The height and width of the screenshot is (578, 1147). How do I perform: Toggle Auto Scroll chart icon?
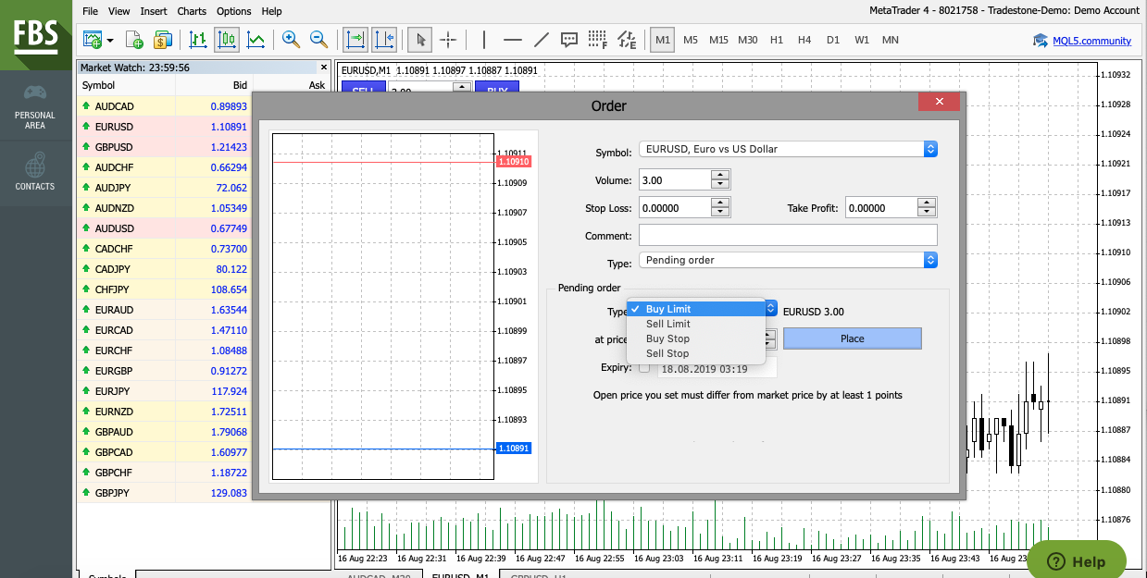coord(355,40)
